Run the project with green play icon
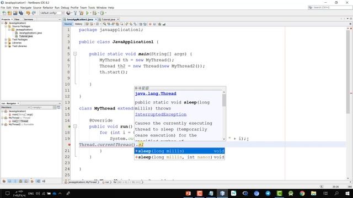Image resolution: width=353 pixels, height=198 pixels. pos(87,13)
